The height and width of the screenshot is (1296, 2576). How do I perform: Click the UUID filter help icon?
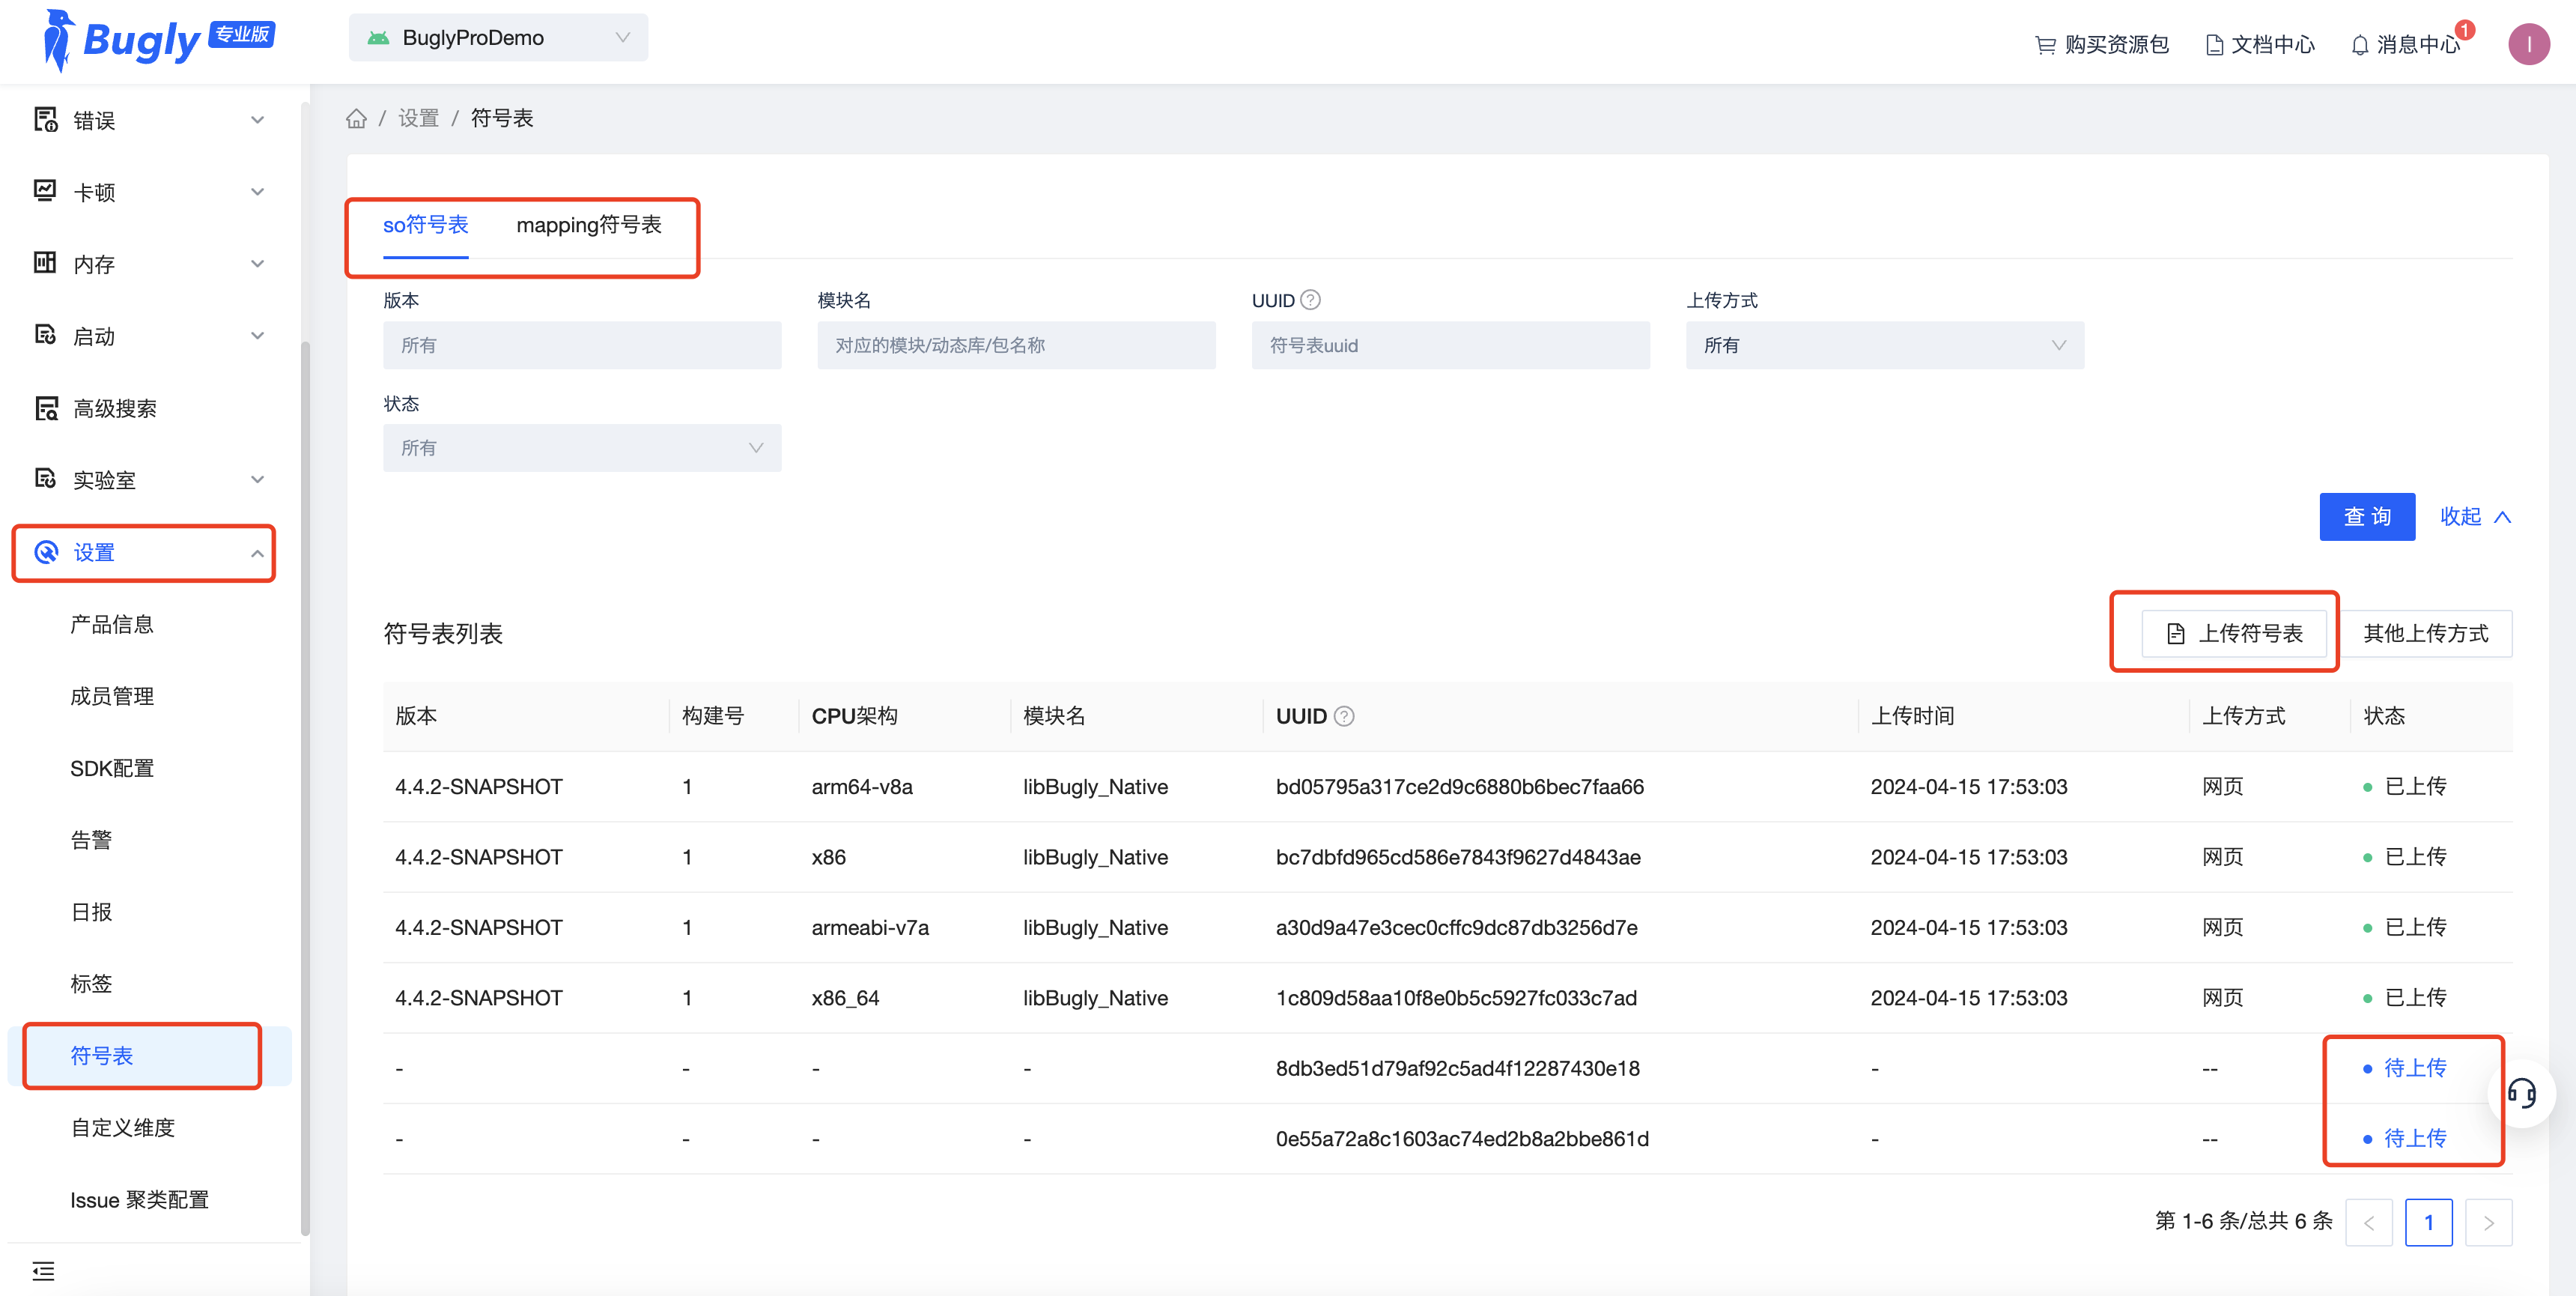click(x=1310, y=299)
